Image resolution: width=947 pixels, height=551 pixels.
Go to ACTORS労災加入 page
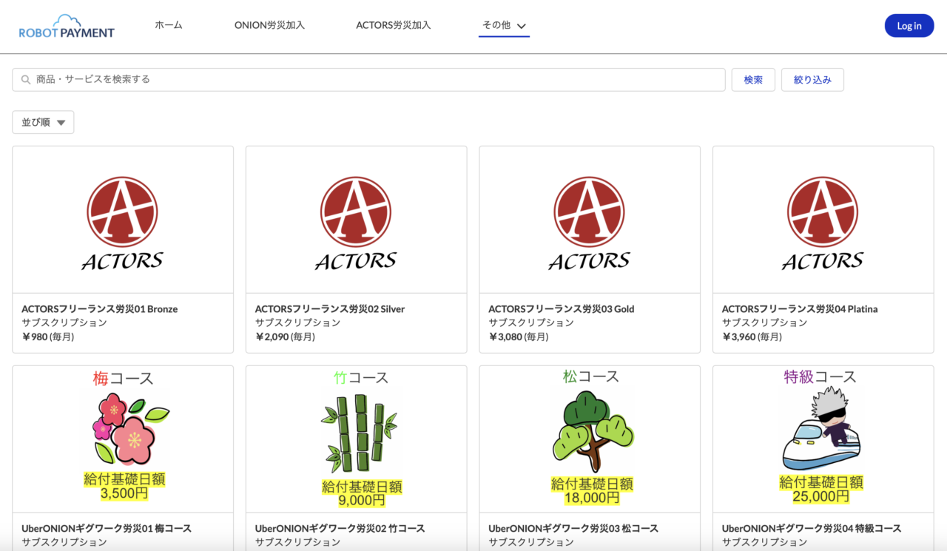click(394, 25)
